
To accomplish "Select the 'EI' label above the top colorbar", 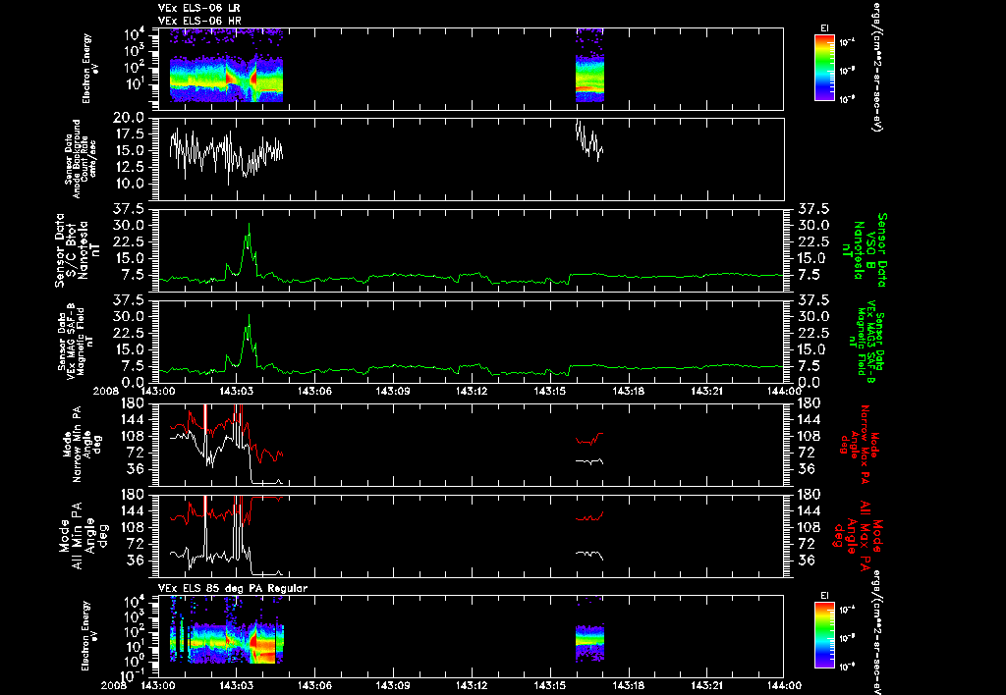I will (x=824, y=28).
